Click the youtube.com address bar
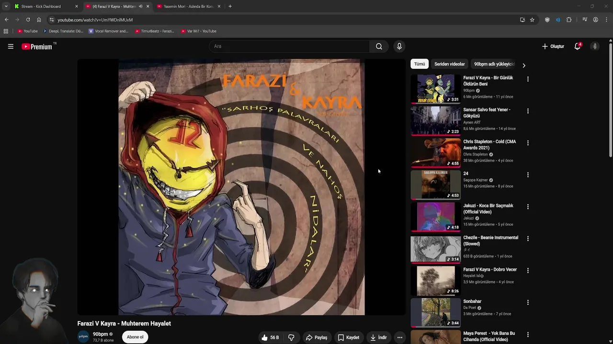 tap(287, 20)
